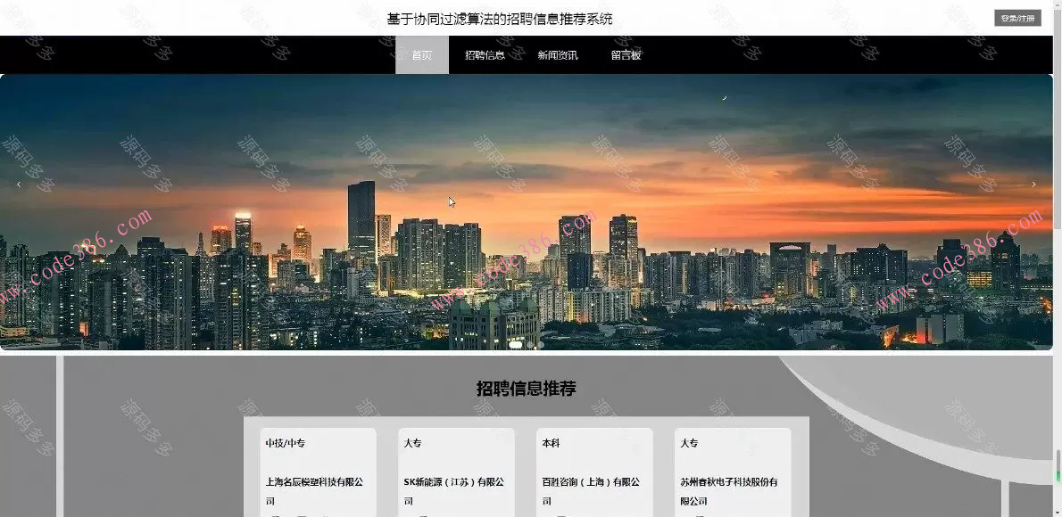This screenshot has height=517, width=1062.
Task: Open the 新闻资讯 menu item
Action: click(x=558, y=54)
